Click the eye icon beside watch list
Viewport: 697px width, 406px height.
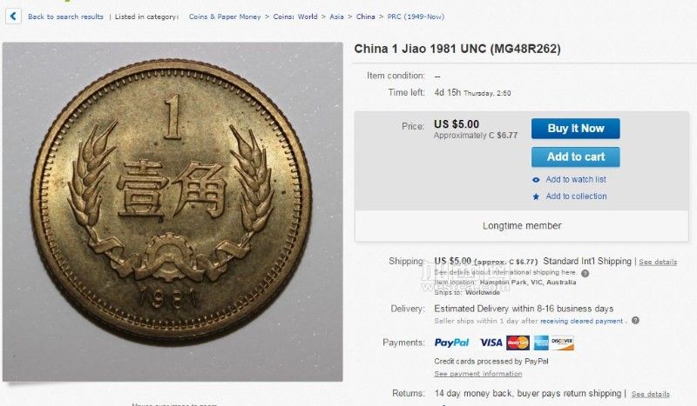click(536, 180)
